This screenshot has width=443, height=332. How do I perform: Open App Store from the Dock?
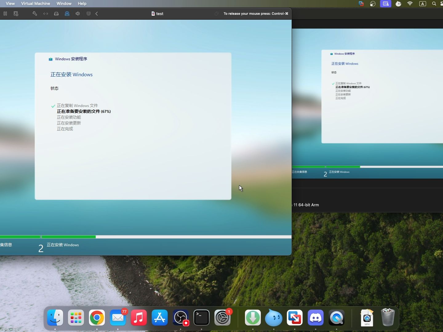[x=160, y=318]
